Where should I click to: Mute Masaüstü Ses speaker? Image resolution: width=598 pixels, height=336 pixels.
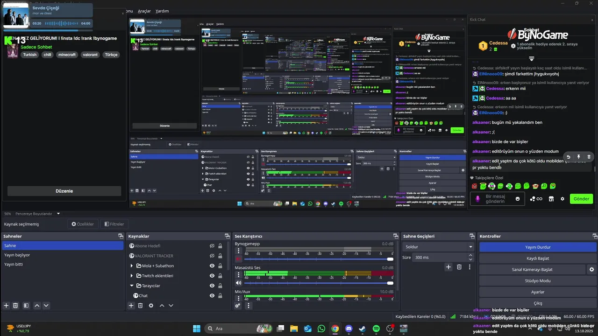tap(239, 283)
